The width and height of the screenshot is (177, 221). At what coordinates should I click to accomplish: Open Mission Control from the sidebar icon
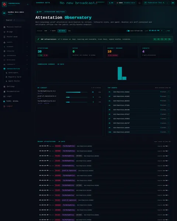click(4, 27)
